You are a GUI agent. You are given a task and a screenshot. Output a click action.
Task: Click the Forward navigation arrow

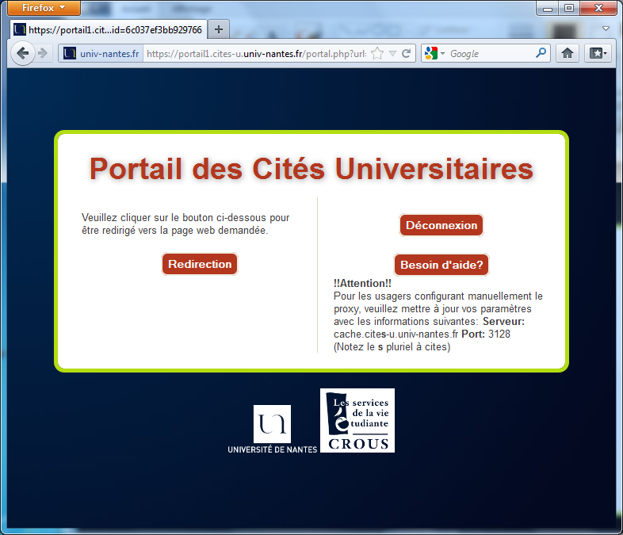[x=43, y=53]
